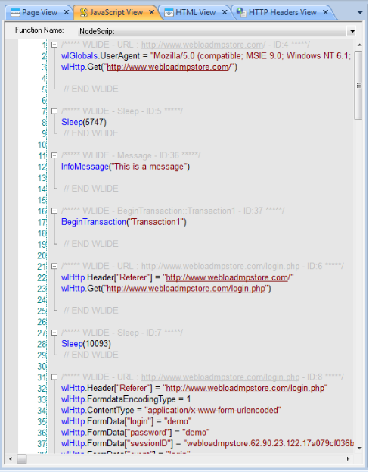This screenshot has height=472, width=369.
Task: Click line number 20 in the gutter
Action: click(42, 255)
